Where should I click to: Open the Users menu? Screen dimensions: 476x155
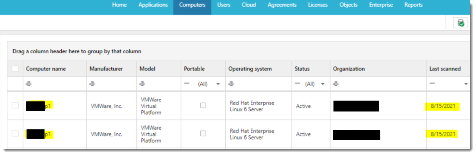click(224, 5)
